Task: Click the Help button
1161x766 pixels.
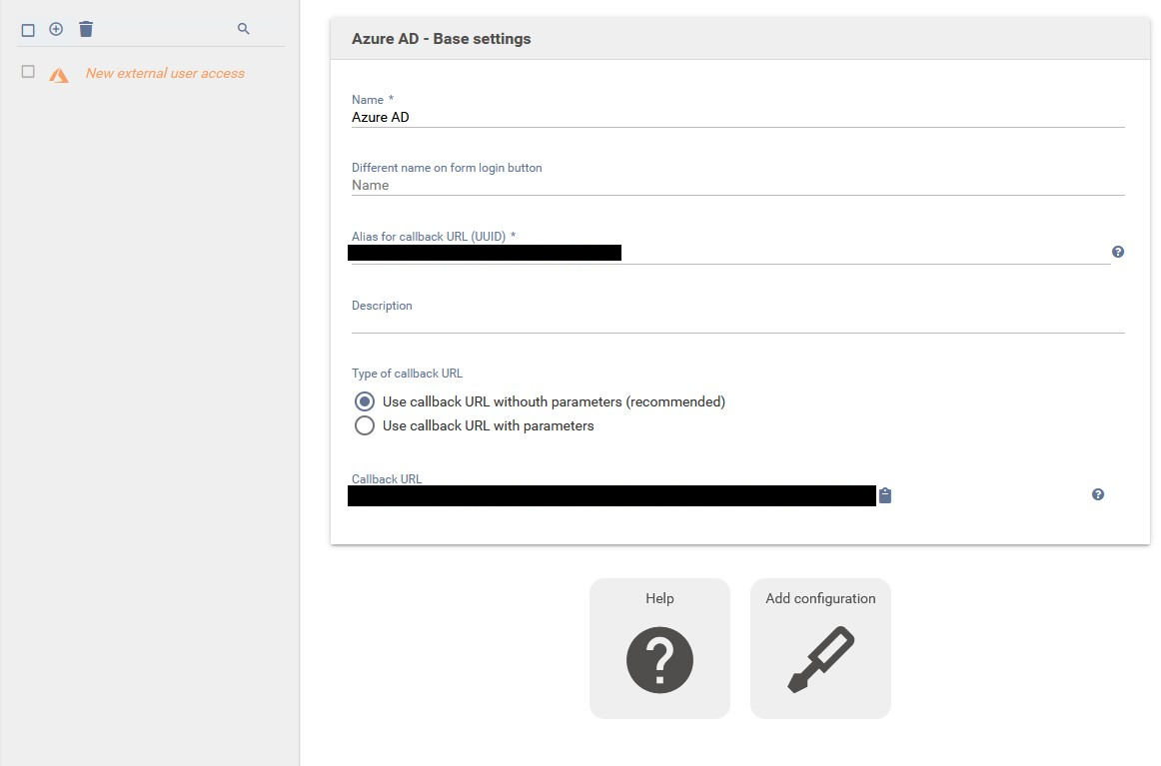Action: click(x=659, y=648)
